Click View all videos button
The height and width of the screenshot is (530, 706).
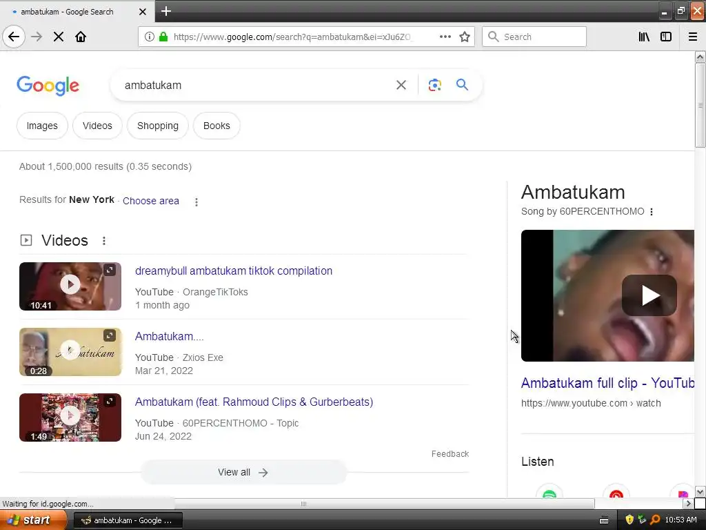[243, 472]
